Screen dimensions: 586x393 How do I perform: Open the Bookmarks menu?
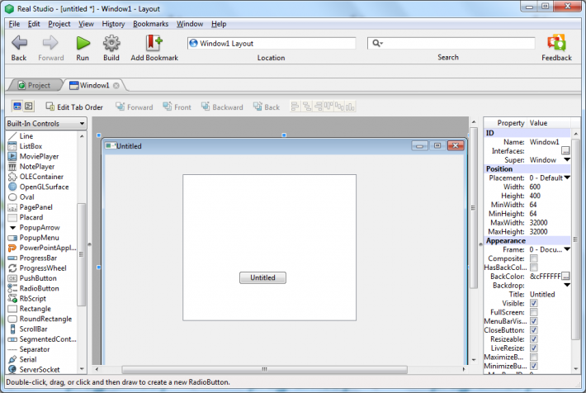[x=150, y=24]
